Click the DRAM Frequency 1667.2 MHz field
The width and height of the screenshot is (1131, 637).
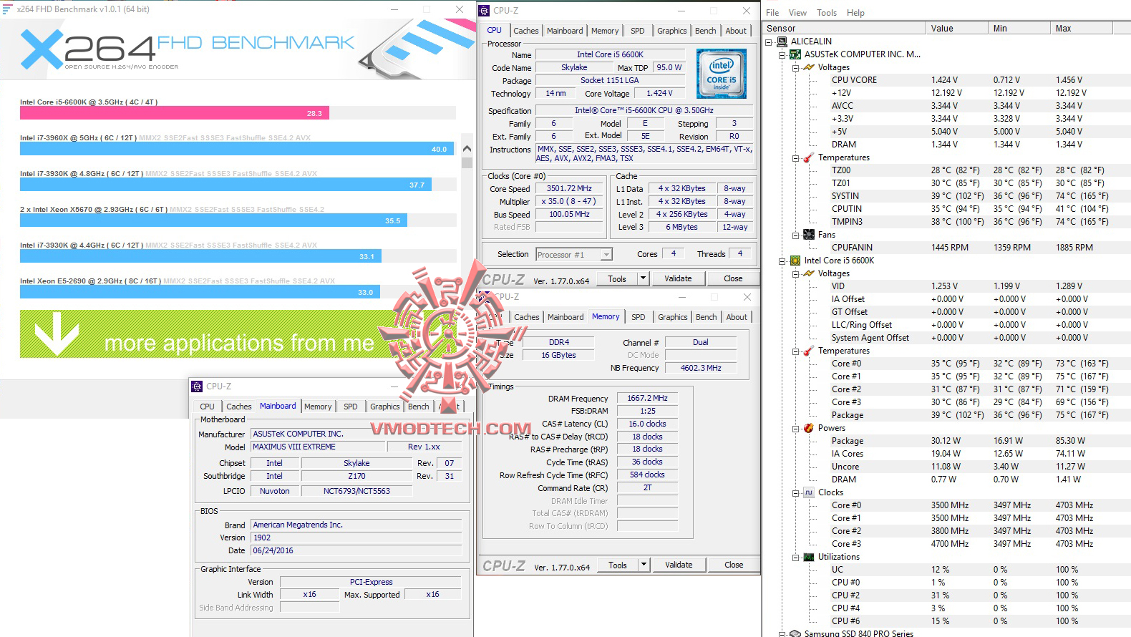pyautogui.click(x=647, y=398)
